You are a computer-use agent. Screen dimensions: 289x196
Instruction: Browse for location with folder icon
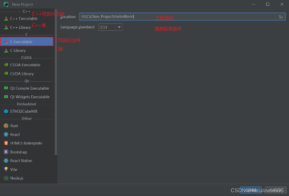click(281, 17)
